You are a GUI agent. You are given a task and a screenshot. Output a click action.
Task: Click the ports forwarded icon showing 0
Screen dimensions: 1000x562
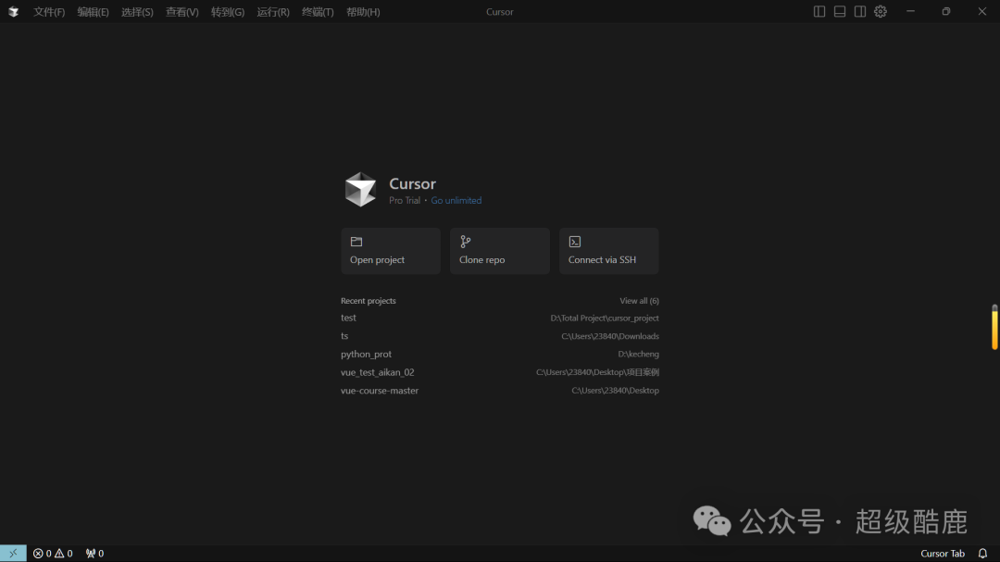point(94,554)
